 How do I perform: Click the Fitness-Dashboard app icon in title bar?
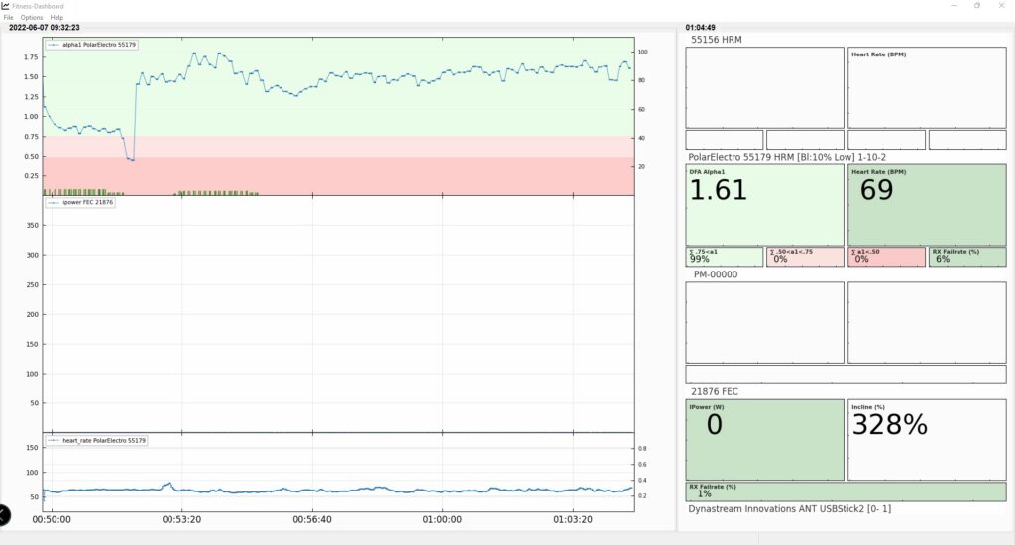tap(6, 5)
